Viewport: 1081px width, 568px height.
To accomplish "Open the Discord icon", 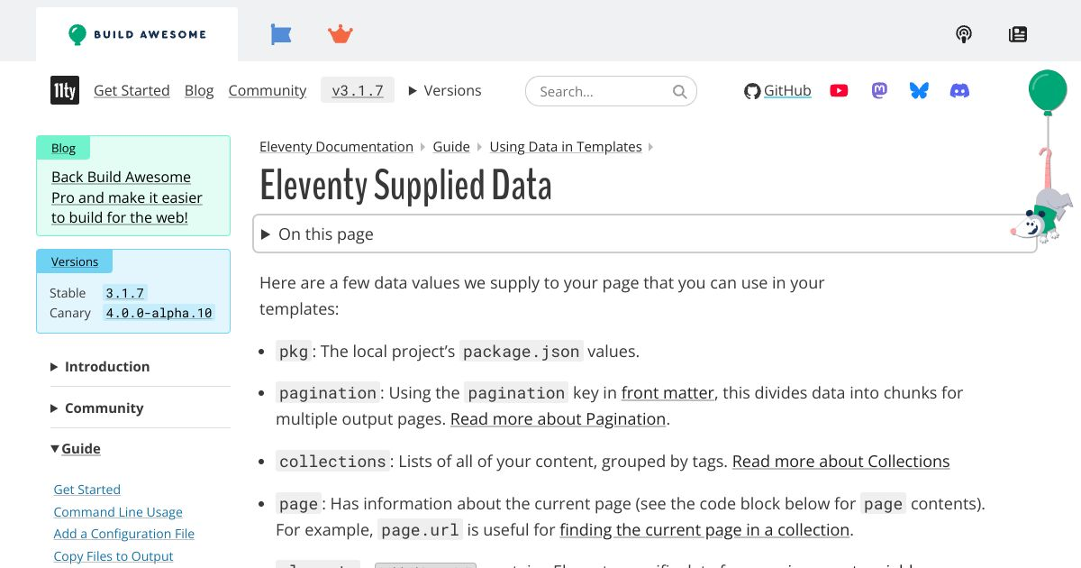I will point(960,90).
